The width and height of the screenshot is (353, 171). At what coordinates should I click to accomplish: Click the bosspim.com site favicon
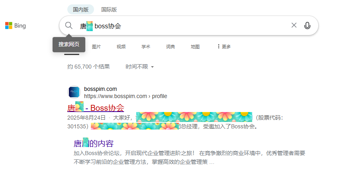74,92
